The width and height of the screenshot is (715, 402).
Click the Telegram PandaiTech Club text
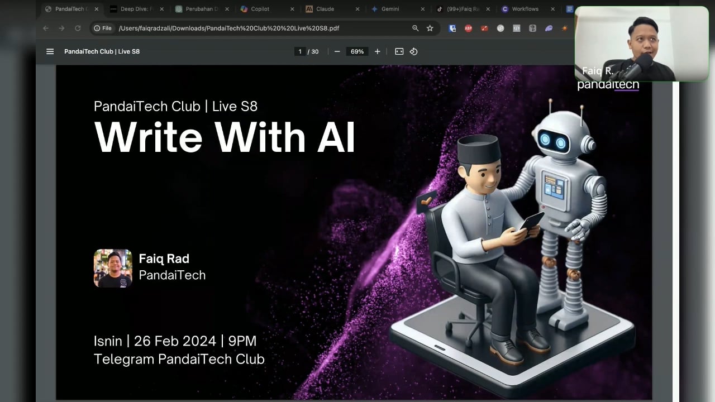[179, 359]
